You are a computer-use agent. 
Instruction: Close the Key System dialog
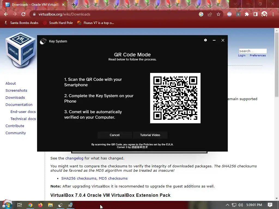point(223,40)
